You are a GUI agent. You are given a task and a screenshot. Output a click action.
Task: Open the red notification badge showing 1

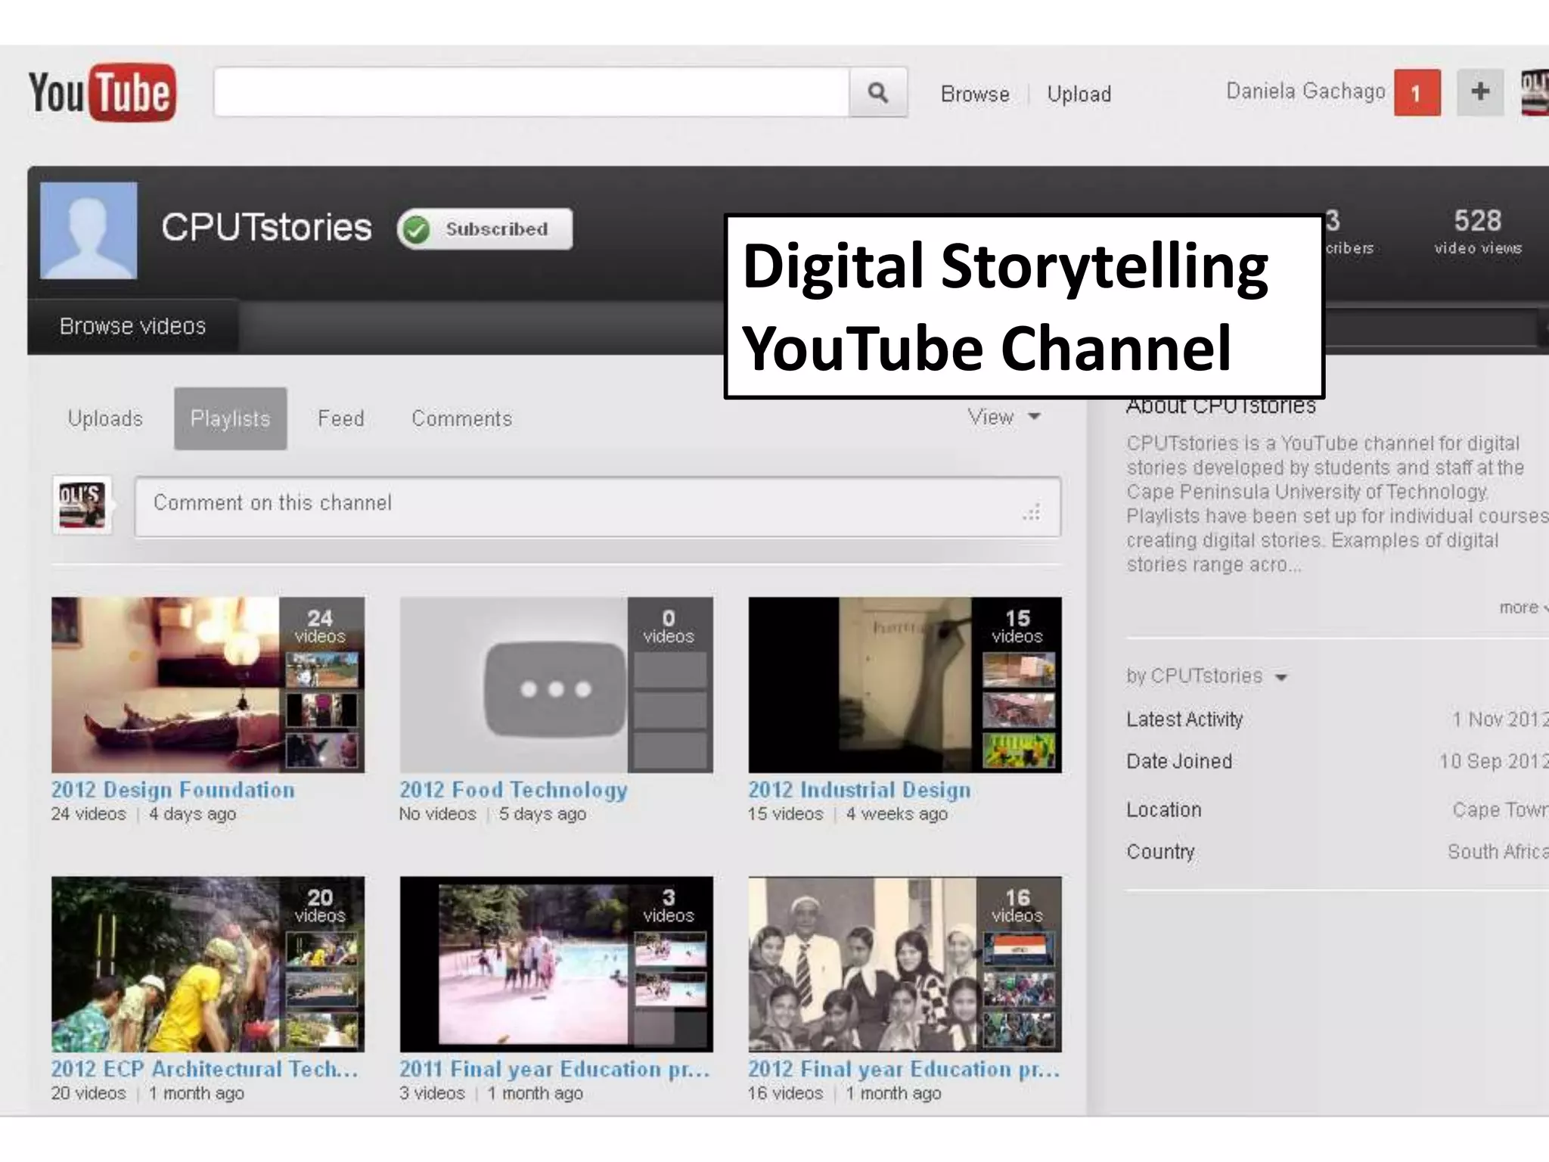1417,93
